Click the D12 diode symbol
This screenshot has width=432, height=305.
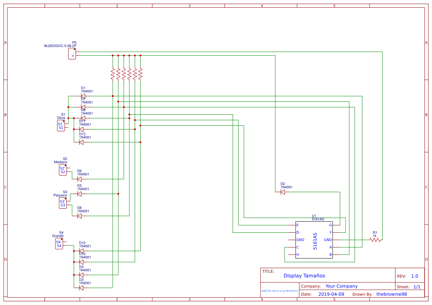81,251
